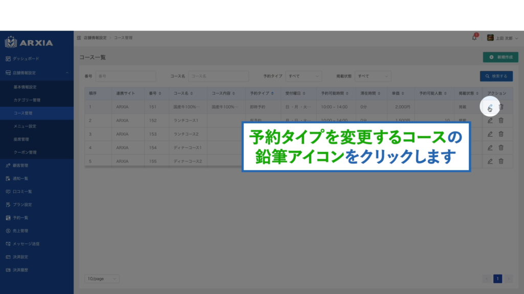Click pencil edit icon for course 151
This screenshot has height=294, width=524.
point(490,107)
